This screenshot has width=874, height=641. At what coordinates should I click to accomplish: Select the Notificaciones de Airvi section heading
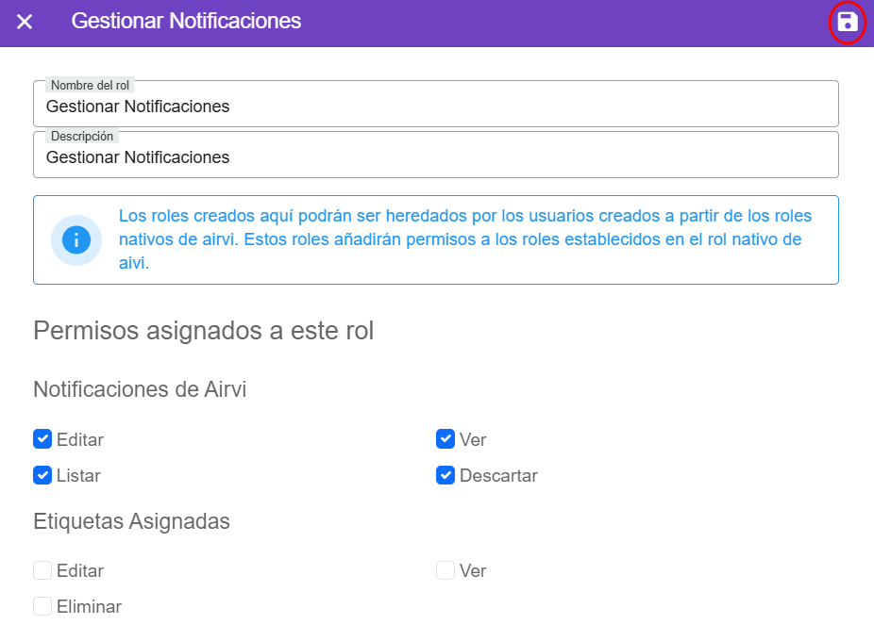click(x=140, y=389)
